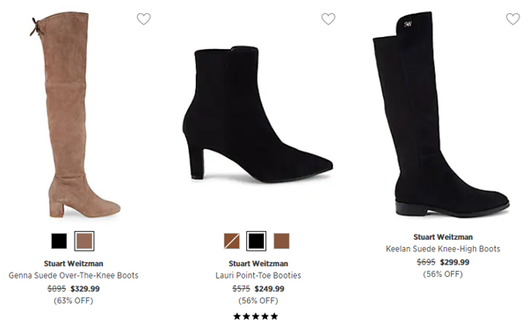This screenshot has height=327, width=529.
Task: Open Genna Suede Over-The-Knee Boots link
Action: click(74, 275)
